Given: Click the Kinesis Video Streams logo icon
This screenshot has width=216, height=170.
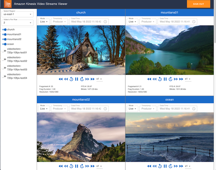Looking at the screenshot, I should click(8, 4).
